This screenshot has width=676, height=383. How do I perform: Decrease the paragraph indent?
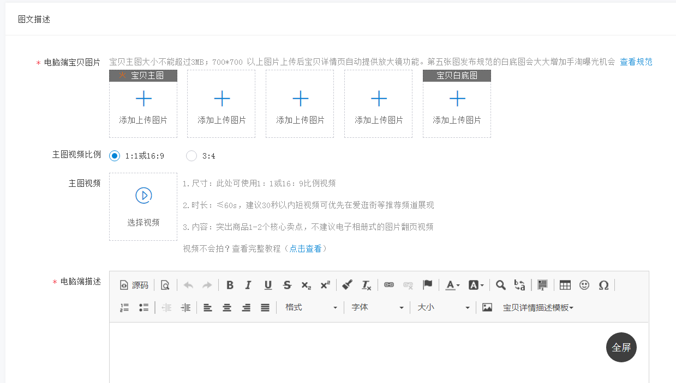[166, 307]
